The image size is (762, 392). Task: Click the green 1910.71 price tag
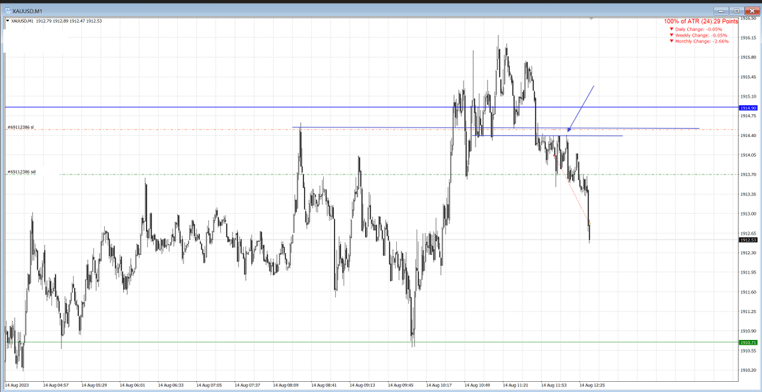pyautogui.click(x=747, y=343)
